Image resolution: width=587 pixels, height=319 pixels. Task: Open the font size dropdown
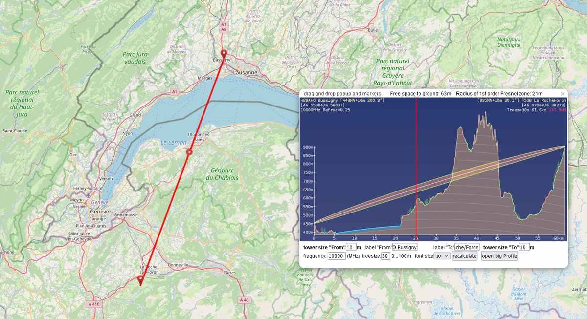[x=442, y=256]
